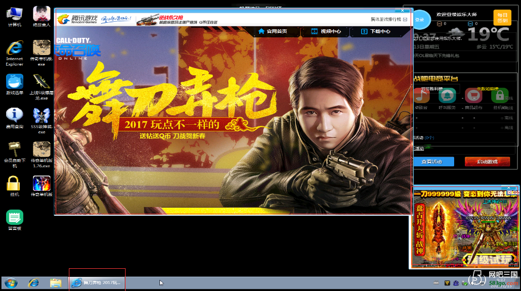Open the 下载中心 tab
The width and height of the screenshot is (521, 291).
pyautogui.click(x=376, y=31)
